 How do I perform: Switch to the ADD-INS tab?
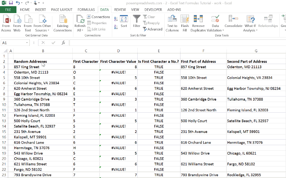[x=174, y=9]
